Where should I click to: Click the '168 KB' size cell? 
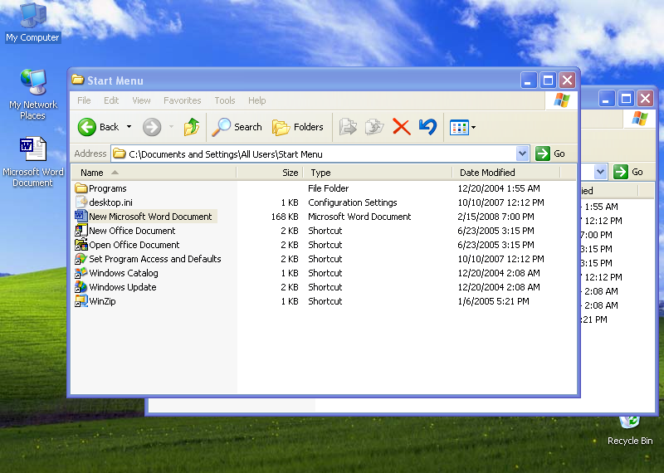285,217
